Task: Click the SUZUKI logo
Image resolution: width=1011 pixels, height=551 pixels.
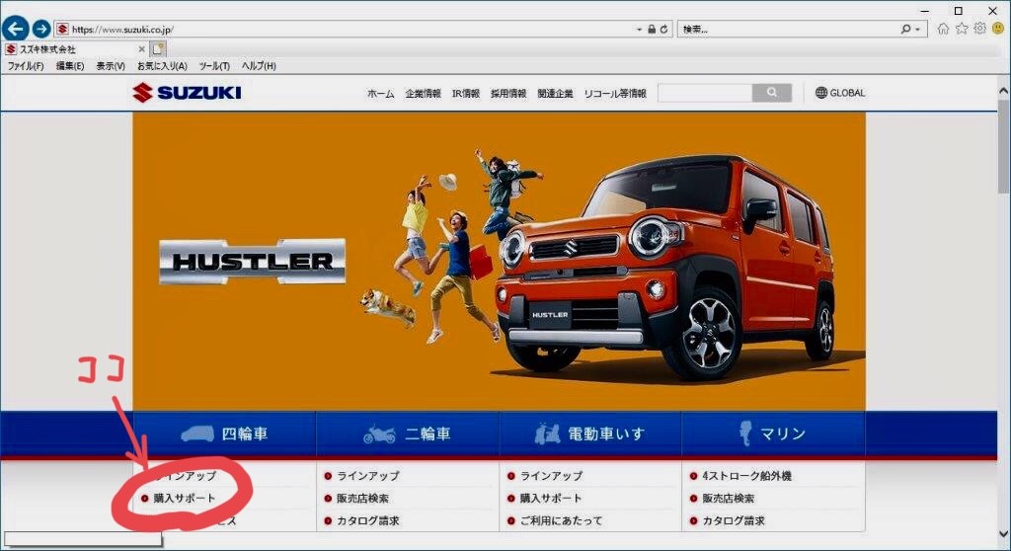Action: tap(187, 93)
